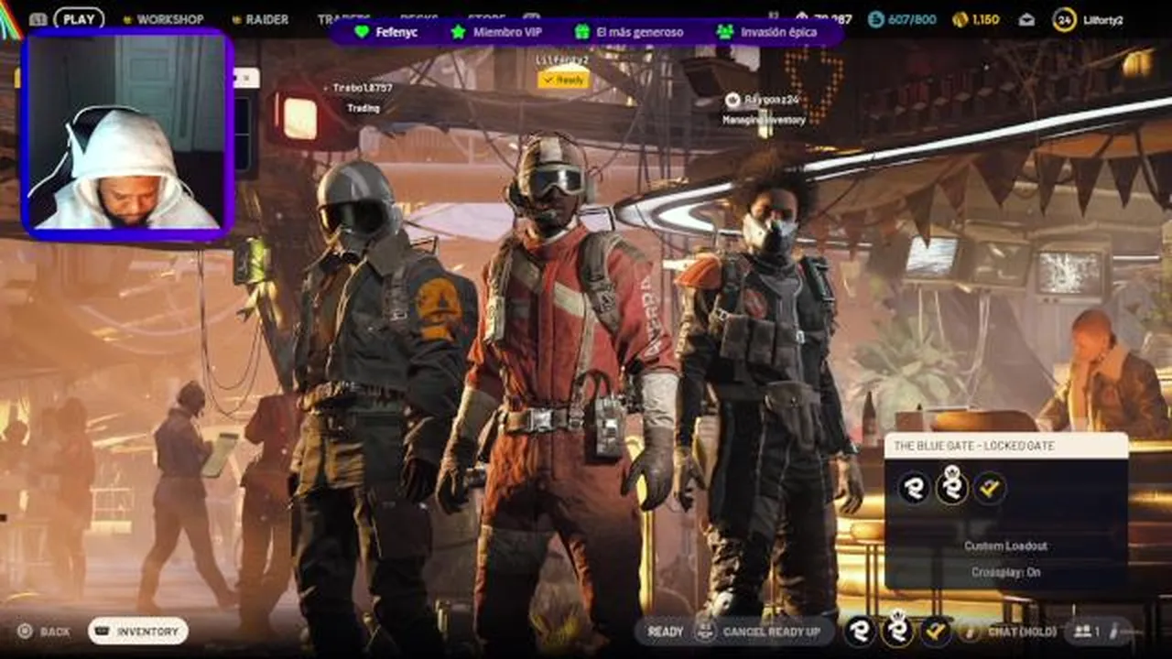Click the 1,150 gold coin currency
This screenshot has height=659, width=1172.
[x=976, y=19]
